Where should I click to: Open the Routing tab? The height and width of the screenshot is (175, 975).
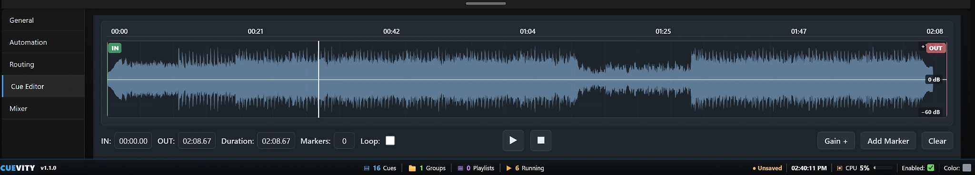pos(43,64)
